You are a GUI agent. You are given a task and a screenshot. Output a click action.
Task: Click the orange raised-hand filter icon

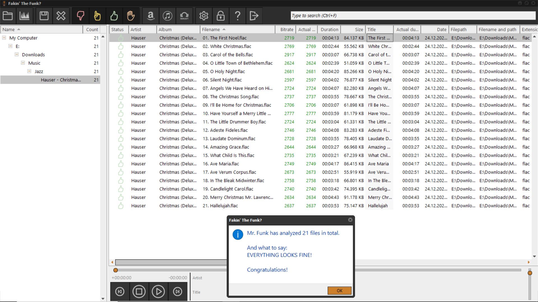(x=131, y=16)
